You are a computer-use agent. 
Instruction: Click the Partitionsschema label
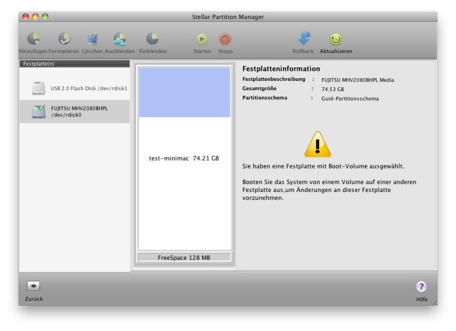[264, 97]
